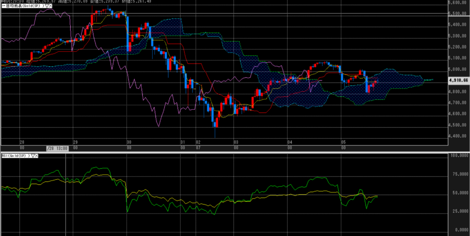This screenshot has height=236, width=470.
Task: Expand the RSI(Gold(SP)) dropdown triangle
Action: (32, 156)
